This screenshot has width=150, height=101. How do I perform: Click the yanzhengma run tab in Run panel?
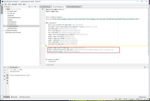tap(14, 67)
